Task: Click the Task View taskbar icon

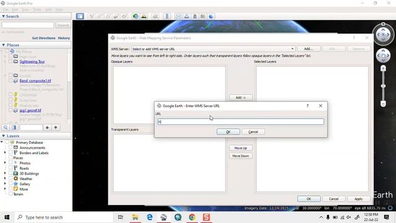Action: [x=121, y=217]
